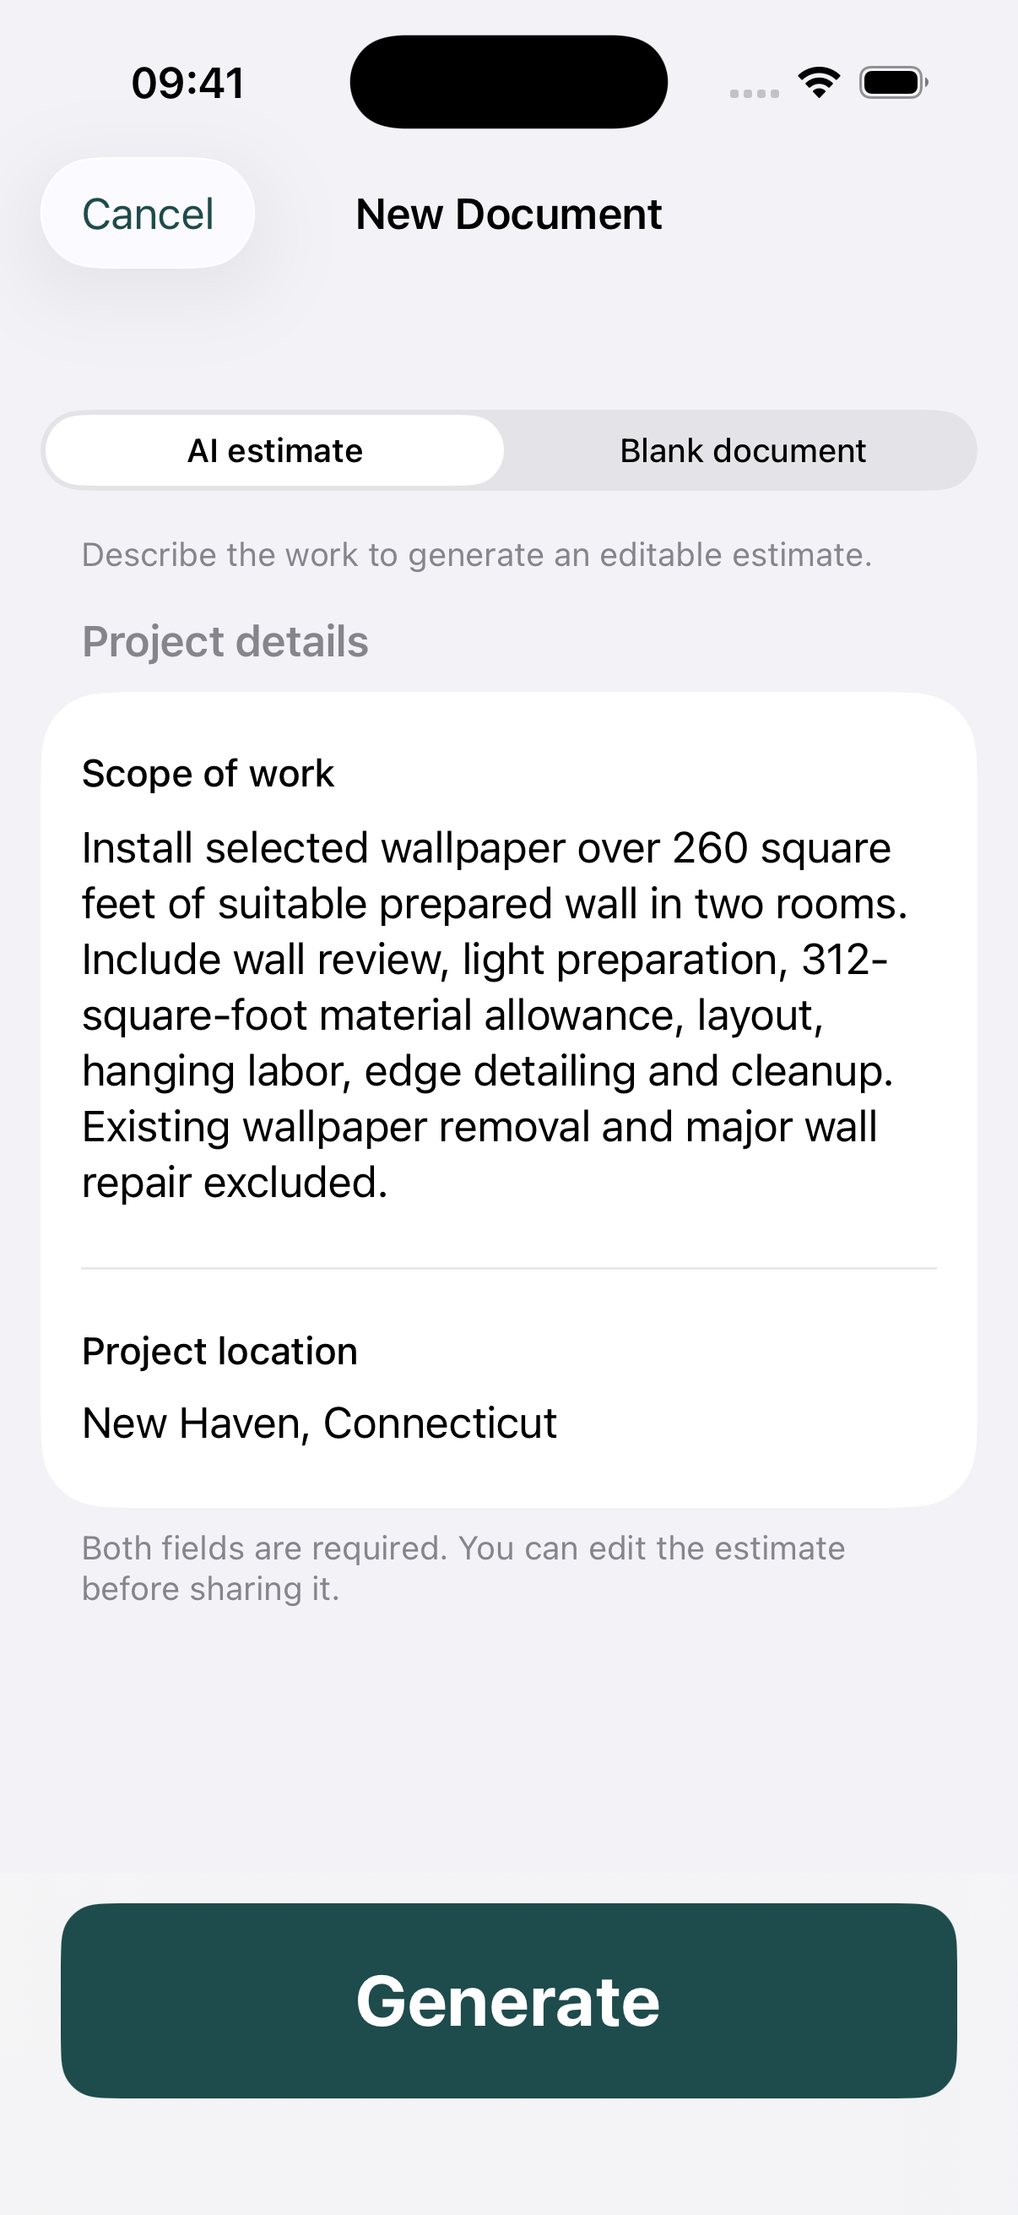
Task: Tap the Wi-Fi status icon
Action: coord(819,83)
